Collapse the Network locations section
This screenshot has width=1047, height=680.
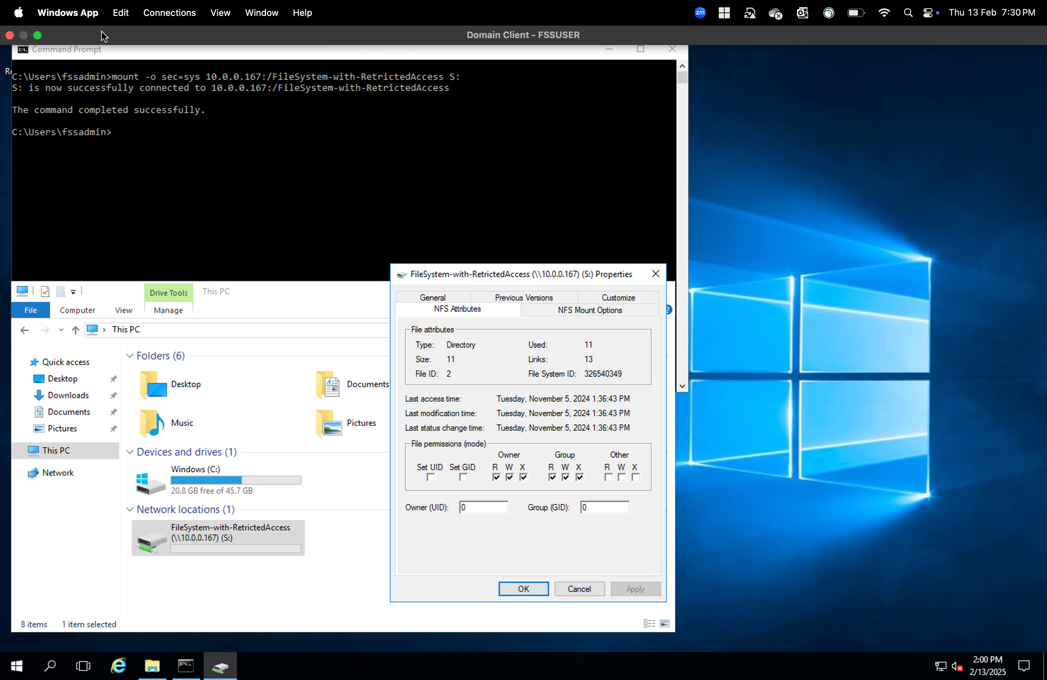(130, 509)
